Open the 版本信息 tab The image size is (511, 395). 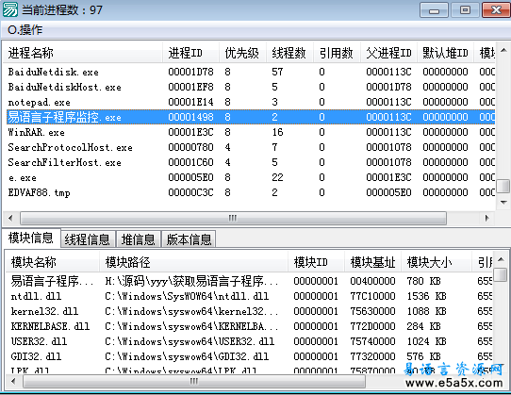point(189,239)
